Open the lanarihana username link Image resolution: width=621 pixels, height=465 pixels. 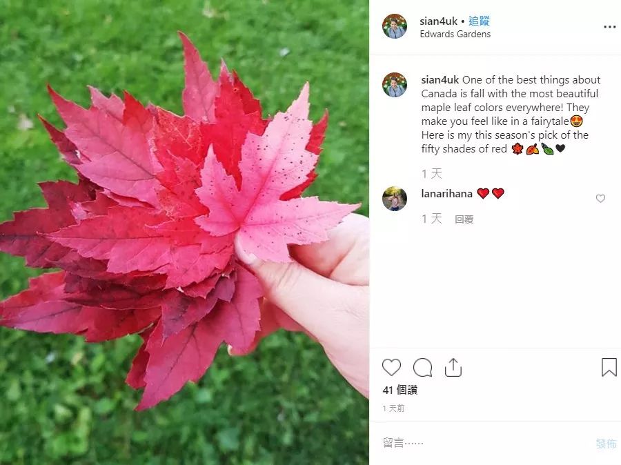pyautogui.click(x=446, y=194)
